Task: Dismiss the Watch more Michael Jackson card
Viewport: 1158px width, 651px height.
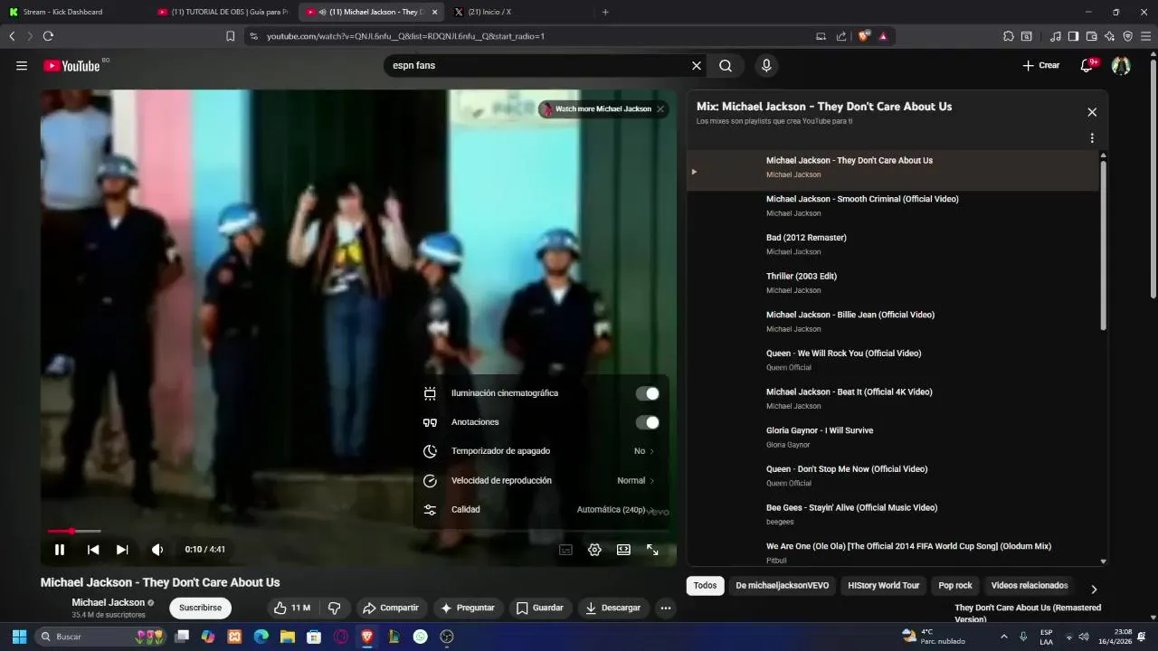Action: pos(660,108)
